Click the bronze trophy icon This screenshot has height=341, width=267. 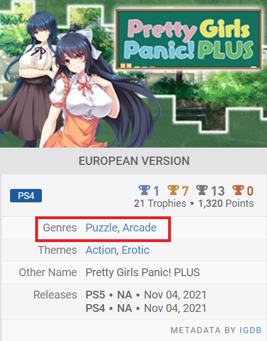[x=238, y=190]
